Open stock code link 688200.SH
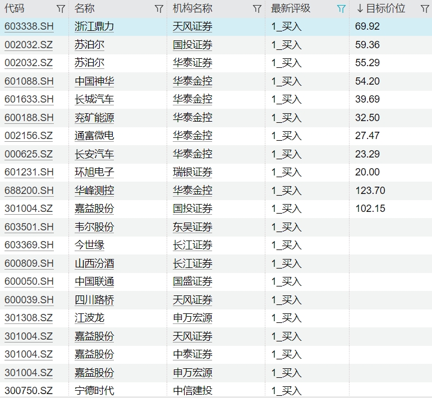The height and width of the screenshot is (398, 432). [29, 191]
